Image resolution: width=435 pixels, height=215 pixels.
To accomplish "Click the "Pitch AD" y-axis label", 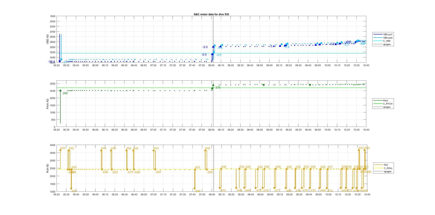I will click(48, 104).
